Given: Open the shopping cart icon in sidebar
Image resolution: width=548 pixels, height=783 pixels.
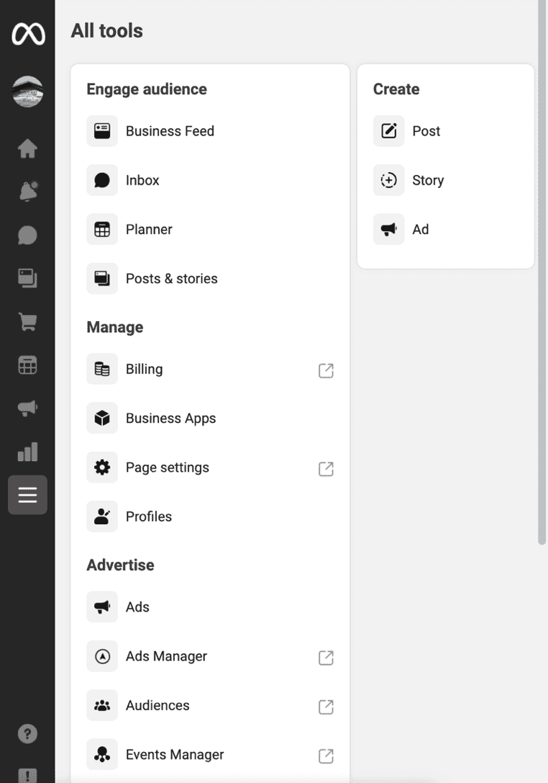Looking at the screenshot, I should pyautogui.click(x=27, y=321).
